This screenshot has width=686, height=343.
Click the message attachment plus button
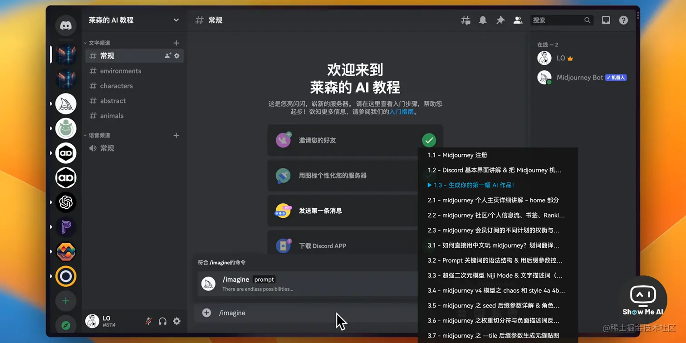(206, 313)
